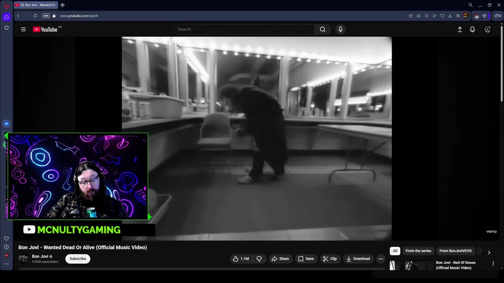Select the From the series chip
Image resolution: width=504 pixels, height=283 pixels.
[x=418, y=251]
